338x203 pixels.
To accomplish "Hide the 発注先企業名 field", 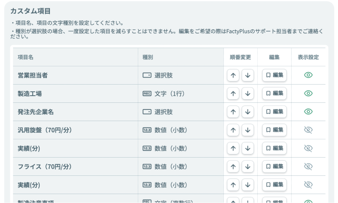I will click(x=308, y=112).
